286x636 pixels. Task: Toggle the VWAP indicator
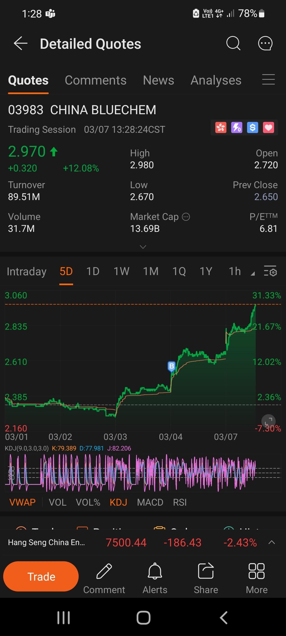23,502
